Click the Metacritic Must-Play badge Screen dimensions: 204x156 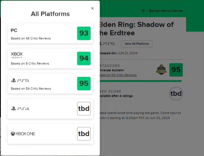click(161, 70)
